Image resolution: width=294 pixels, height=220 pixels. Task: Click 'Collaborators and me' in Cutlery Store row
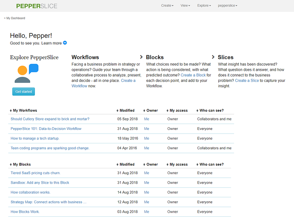[x=214, y=119]
